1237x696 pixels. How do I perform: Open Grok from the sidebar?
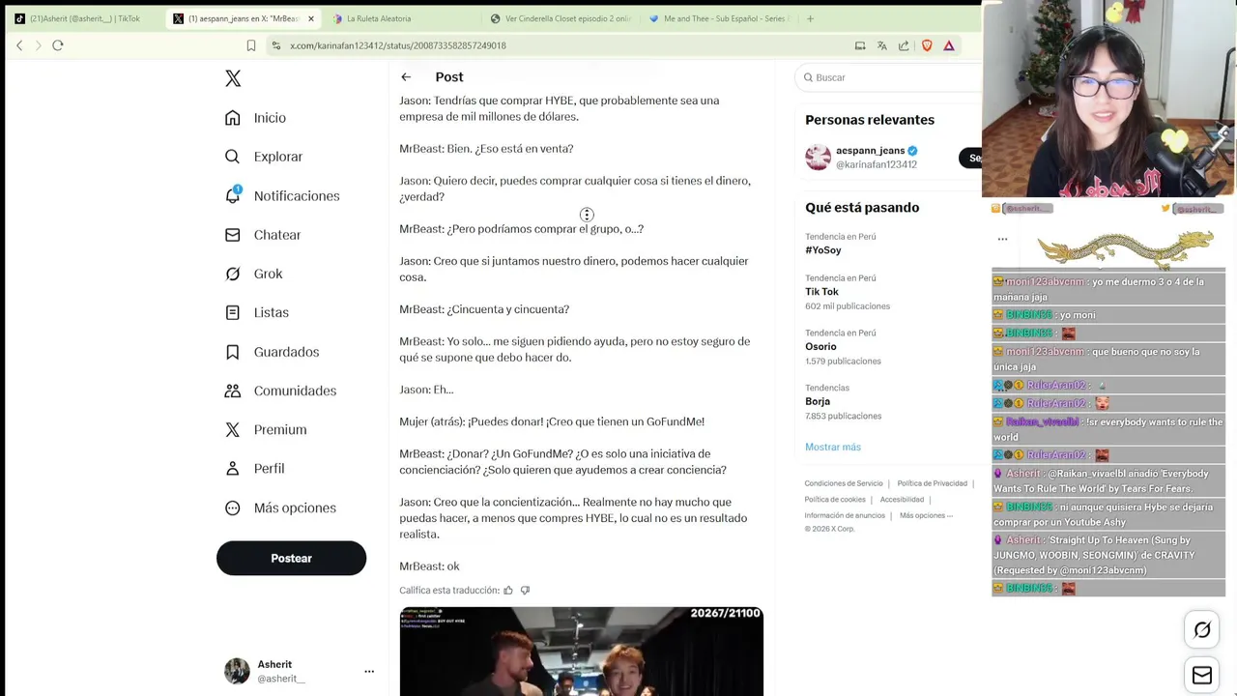253,274
